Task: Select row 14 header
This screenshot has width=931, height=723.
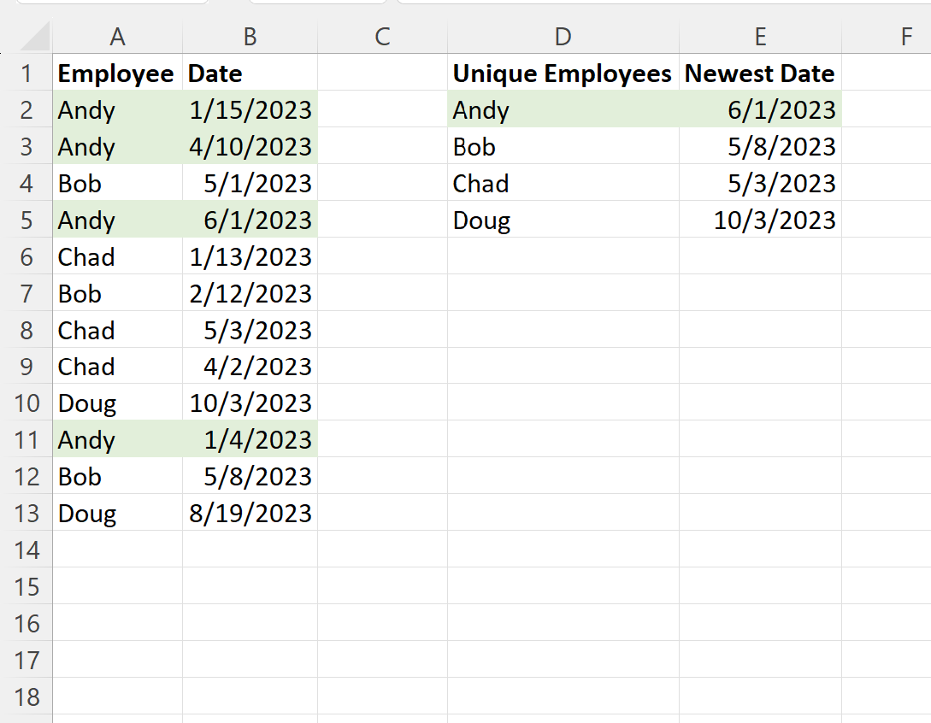Action: click(x=27, y=550)
